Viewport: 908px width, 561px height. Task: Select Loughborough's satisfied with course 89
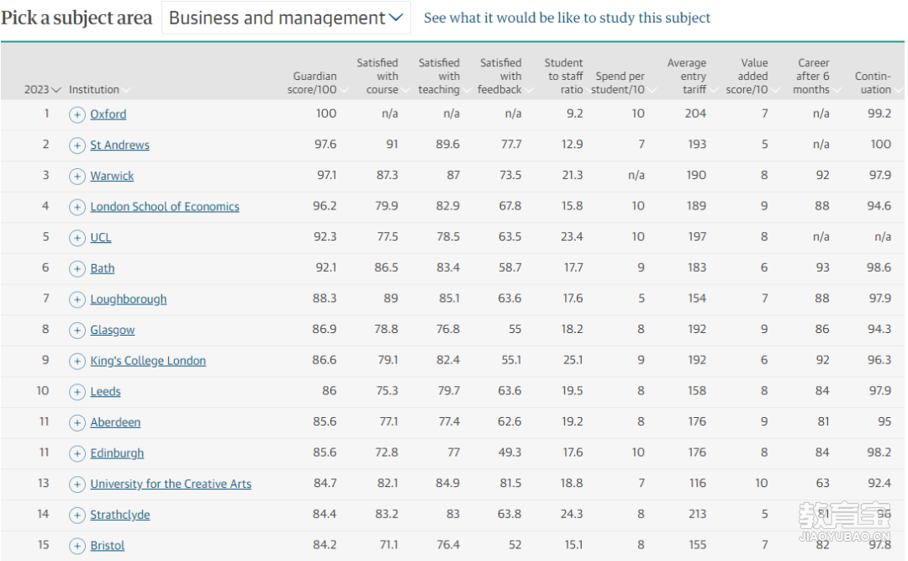(x=391, y=299)
